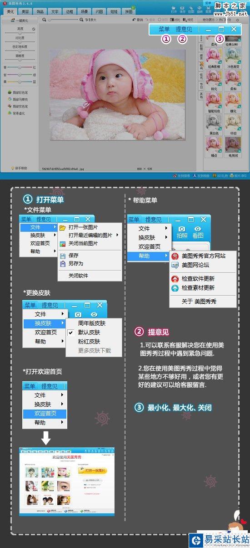Expand highlighted 换皮肤 entry in skin illustration

[45, 323]
